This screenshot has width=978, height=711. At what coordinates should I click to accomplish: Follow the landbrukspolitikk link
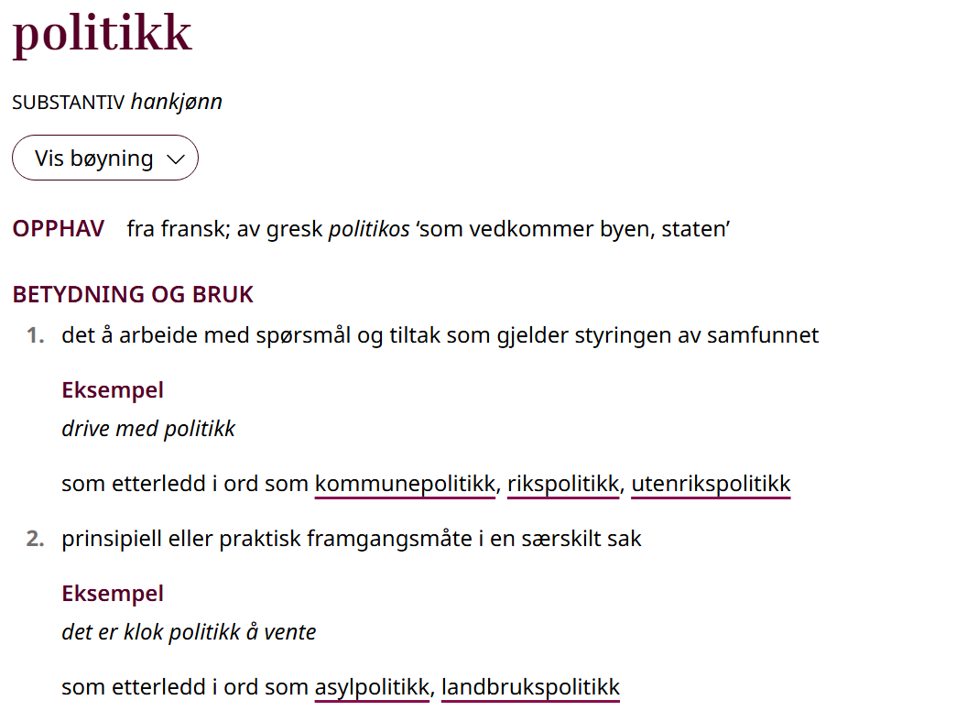[x=531, y=687]
